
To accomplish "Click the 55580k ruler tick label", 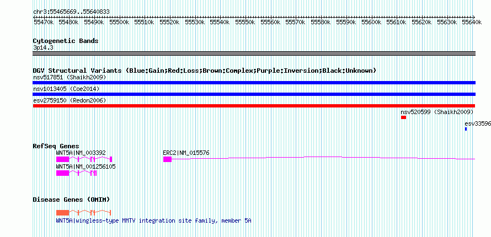I will click(321, 22).
